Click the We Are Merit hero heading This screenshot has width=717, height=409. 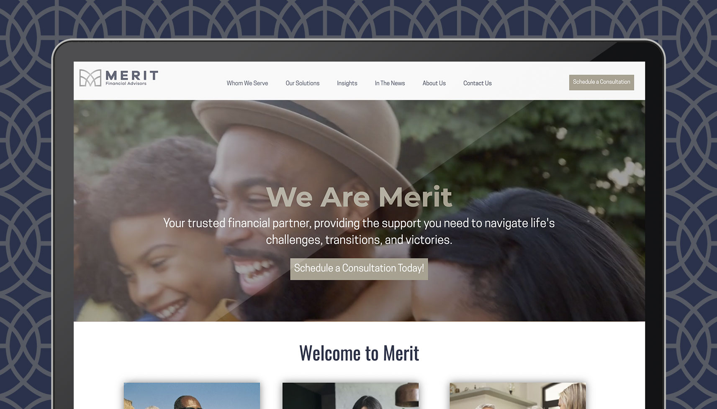[359, 197]
